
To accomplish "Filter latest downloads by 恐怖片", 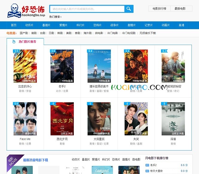I will pos(116,159).
